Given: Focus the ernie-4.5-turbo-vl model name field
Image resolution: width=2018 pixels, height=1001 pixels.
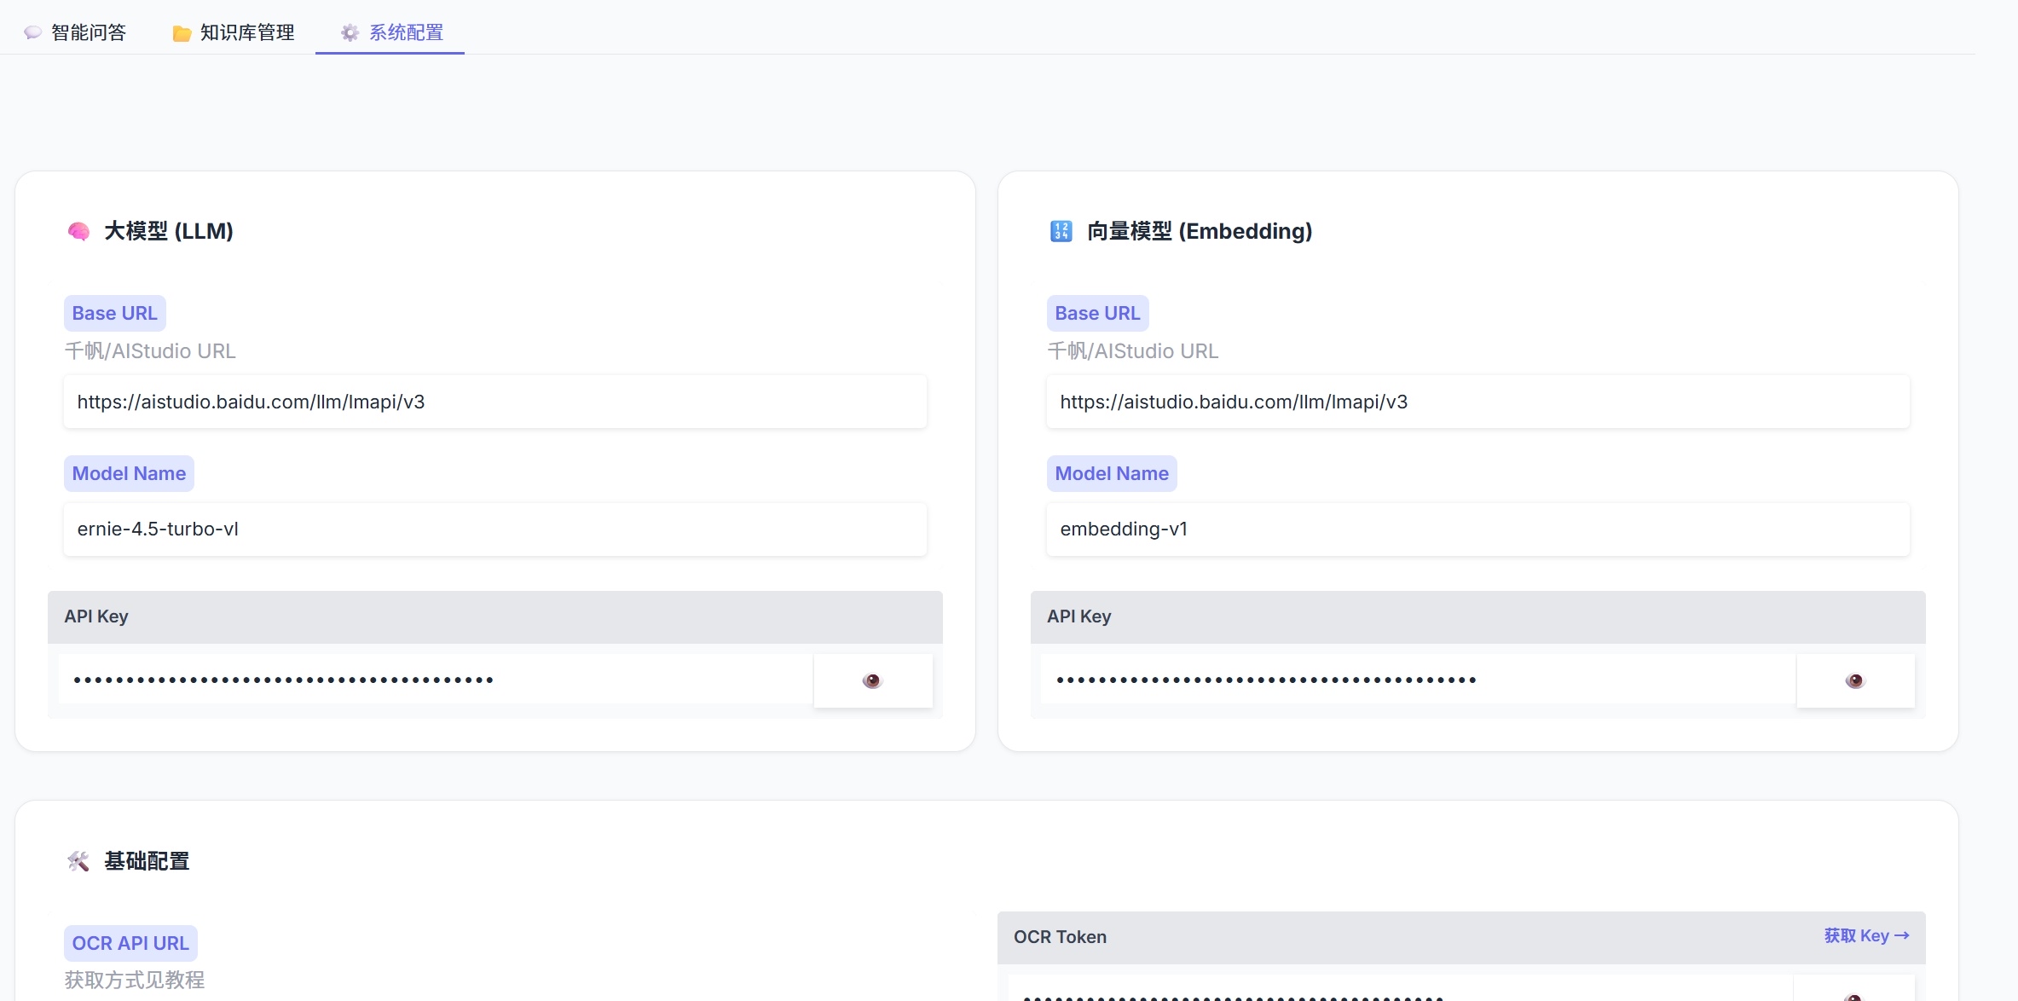Looking at the screenshot, I should pyautogui.click(x=494, y=529).
